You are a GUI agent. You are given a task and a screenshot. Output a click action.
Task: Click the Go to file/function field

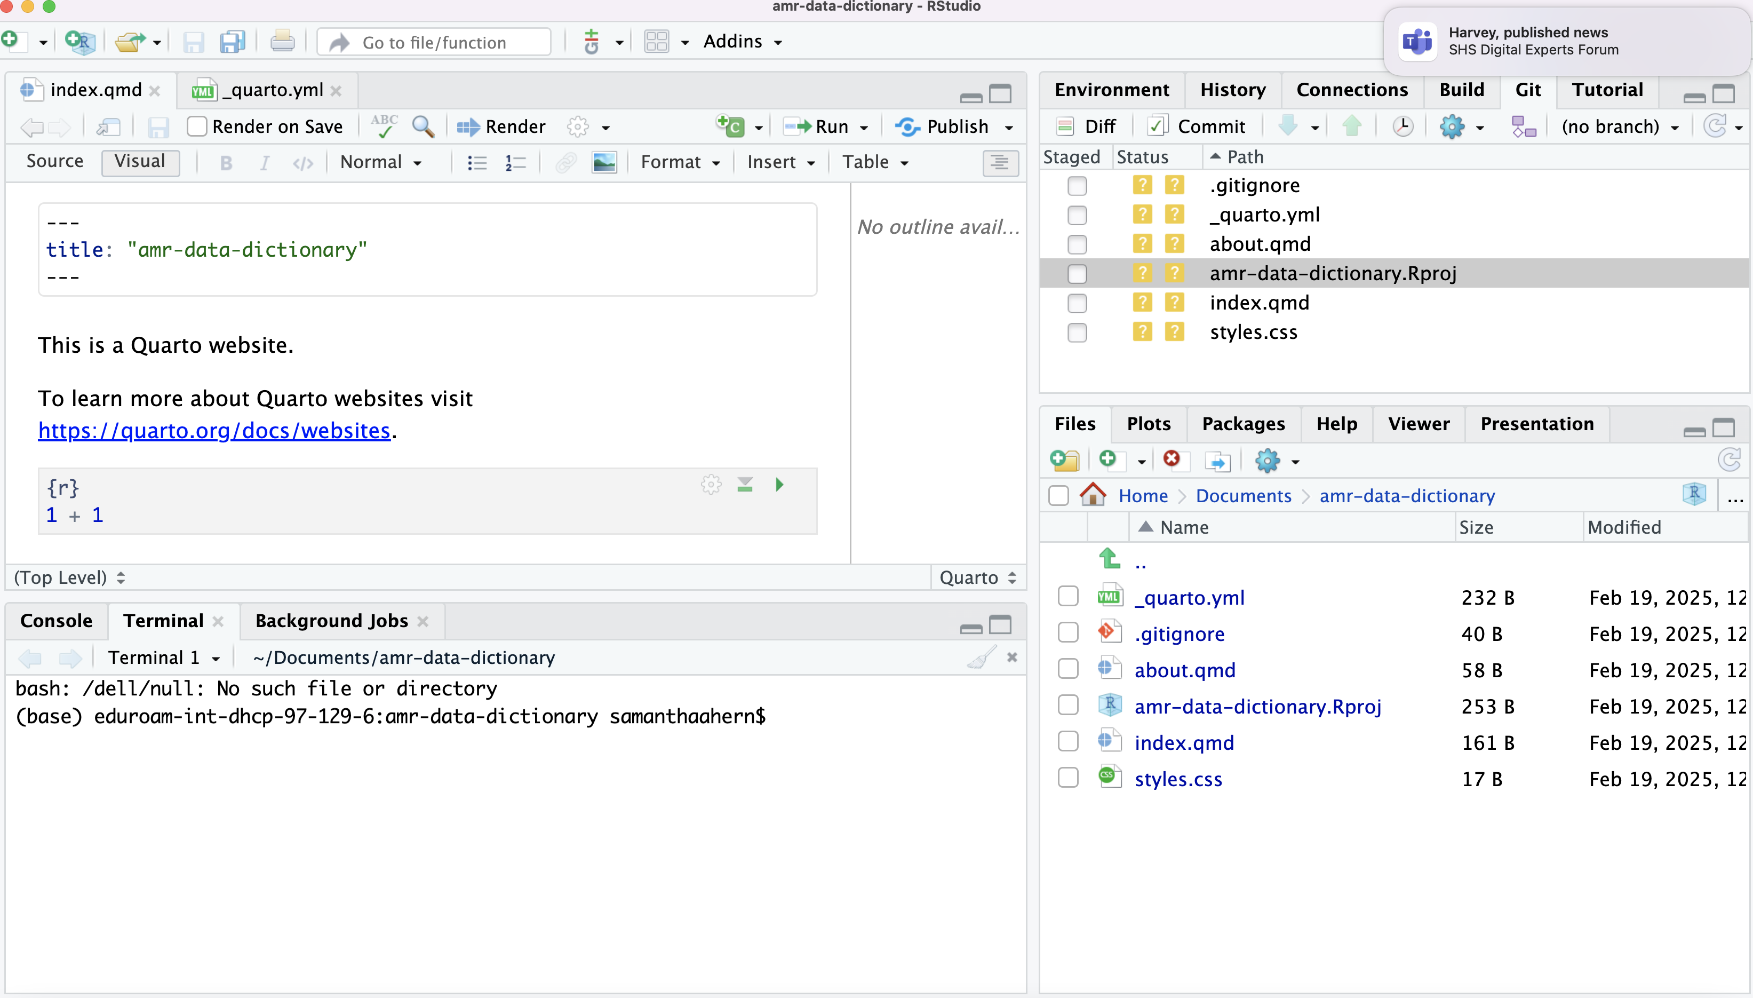coord(434,42)
